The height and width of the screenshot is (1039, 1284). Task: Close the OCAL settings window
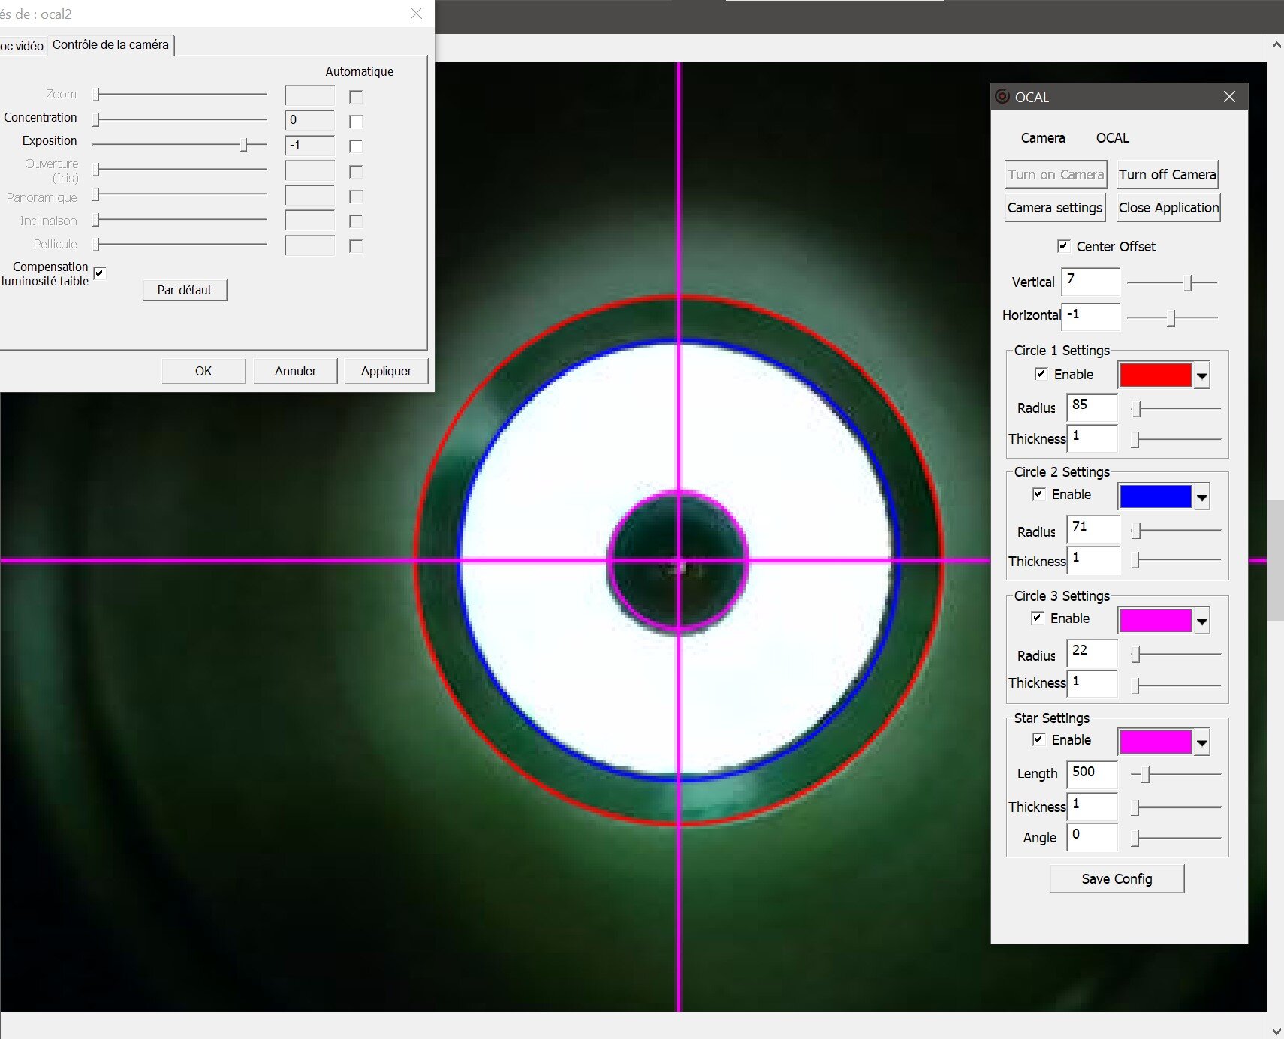point(1228,97)
